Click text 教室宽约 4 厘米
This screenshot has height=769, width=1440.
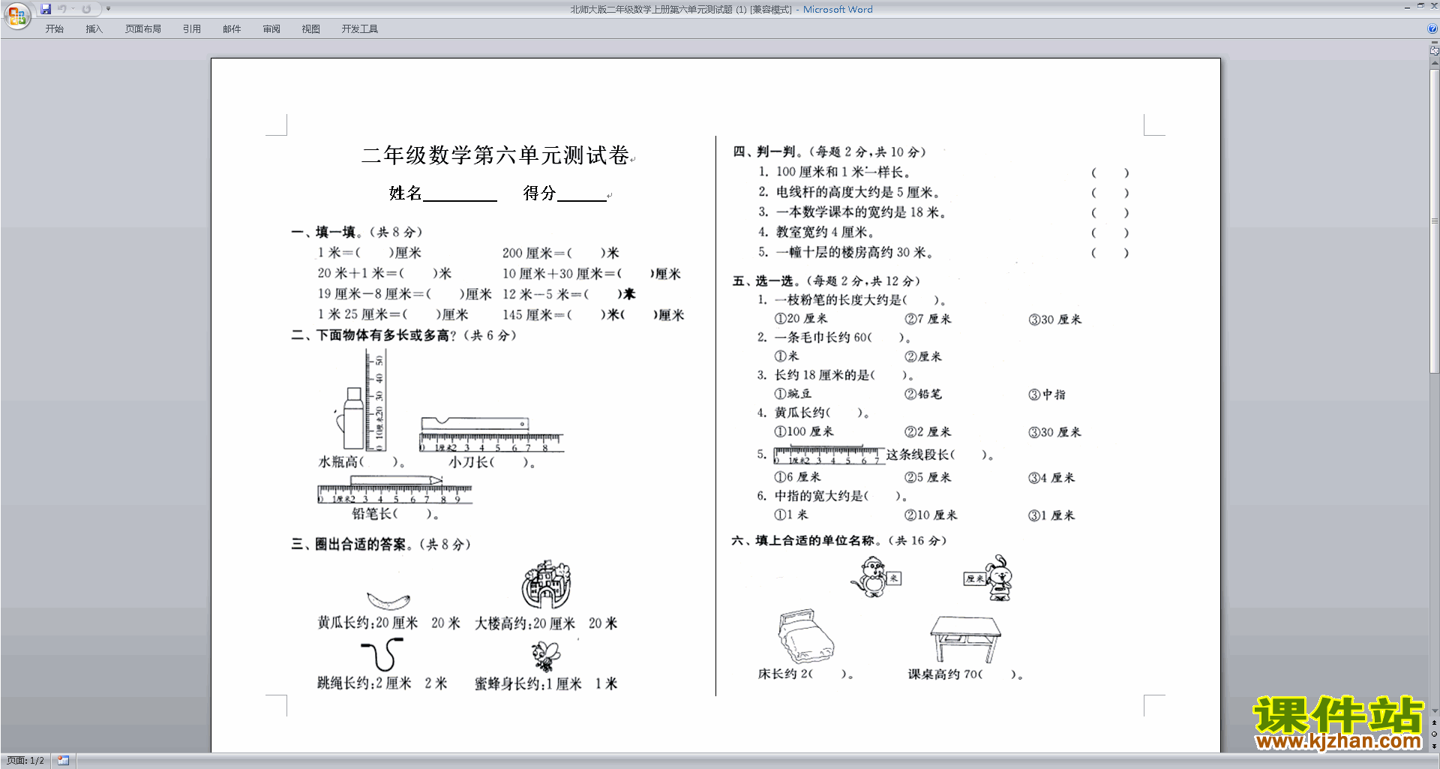825,233
